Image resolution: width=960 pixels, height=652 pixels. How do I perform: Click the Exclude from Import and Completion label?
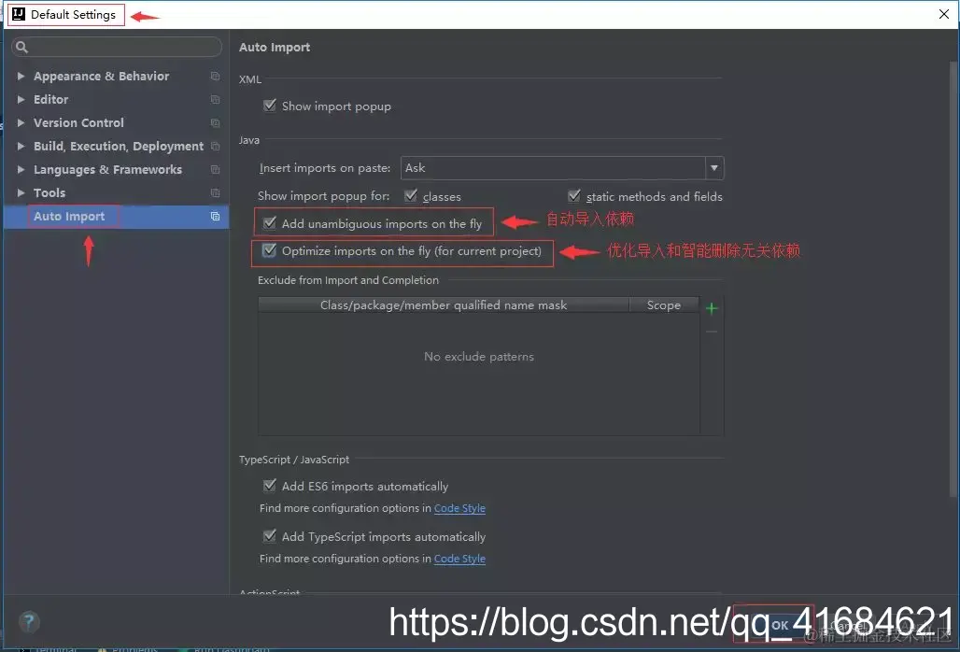[x=347, y=280]
